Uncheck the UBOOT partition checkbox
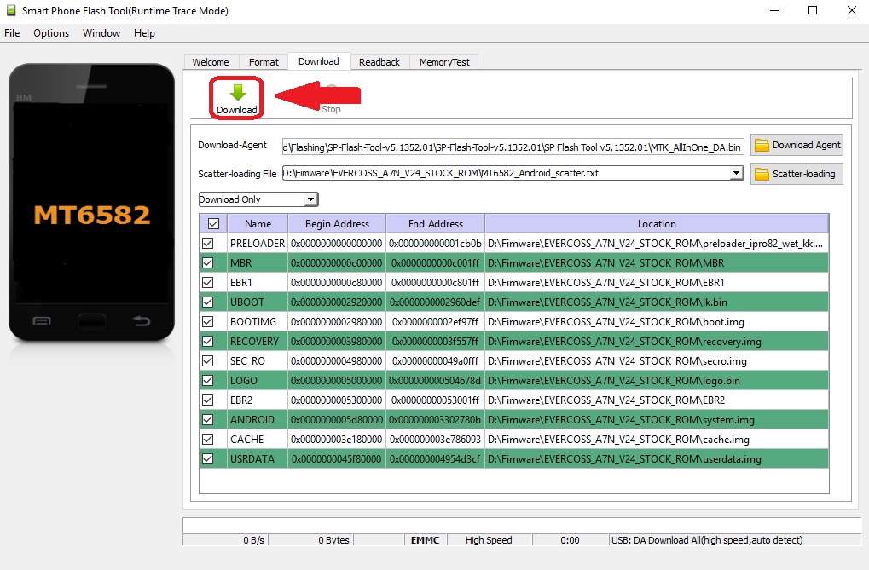 pyautogui.click(x=208, y=302)
